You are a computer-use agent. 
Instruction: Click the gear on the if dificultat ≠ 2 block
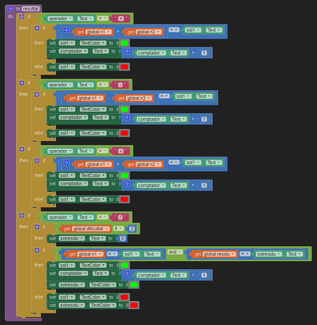click(37, 227)
